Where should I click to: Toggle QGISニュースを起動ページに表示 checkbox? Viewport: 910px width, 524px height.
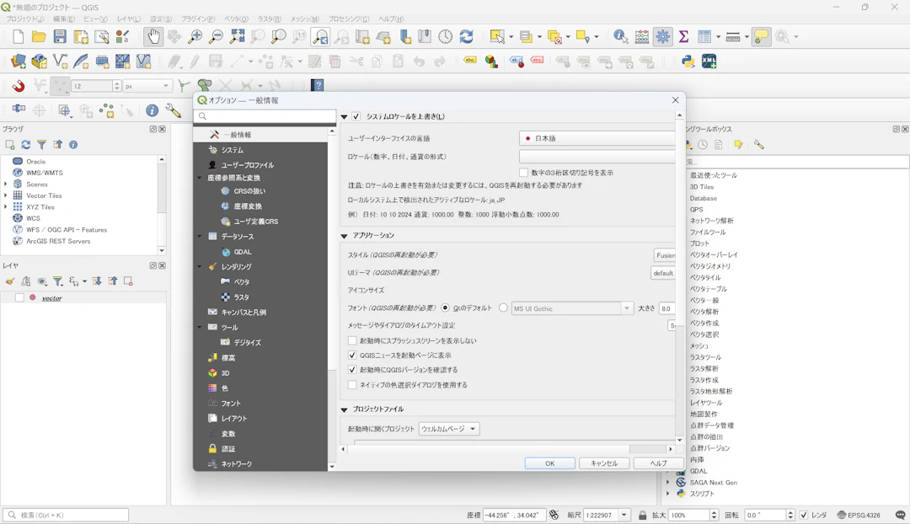pos(353,356)
